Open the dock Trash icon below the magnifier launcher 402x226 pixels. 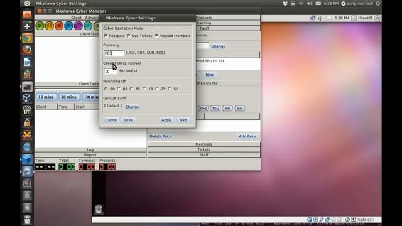[27, 220]
